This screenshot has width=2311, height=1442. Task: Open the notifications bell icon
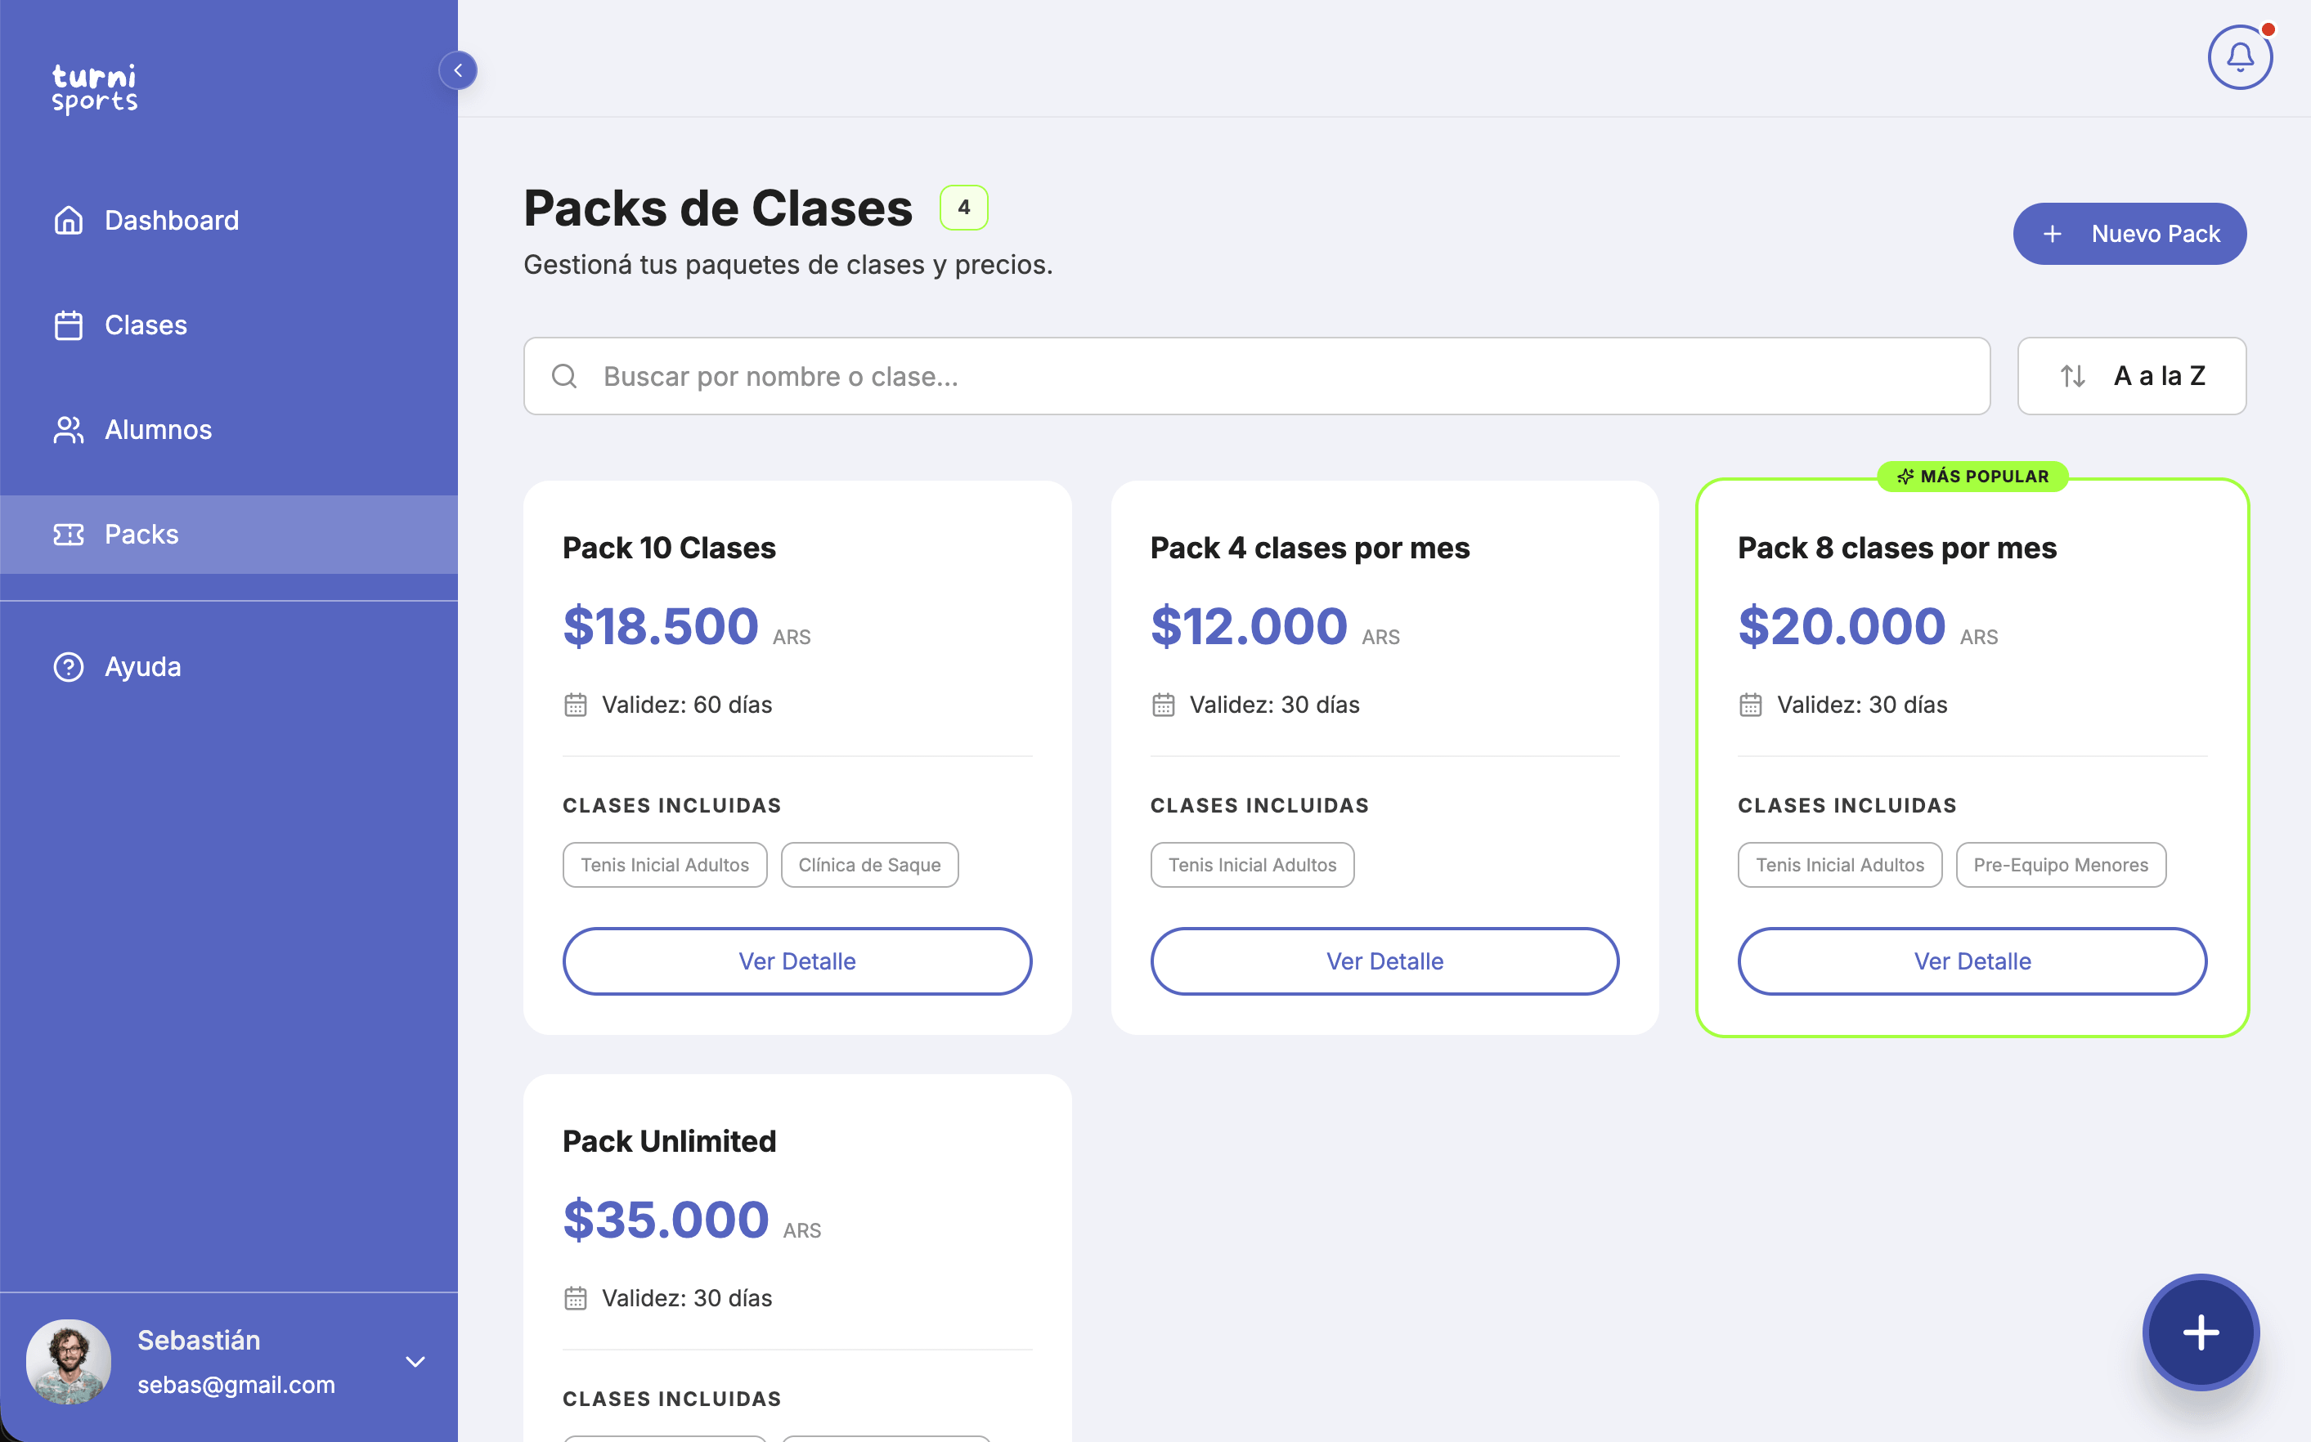pos(2240,58)
